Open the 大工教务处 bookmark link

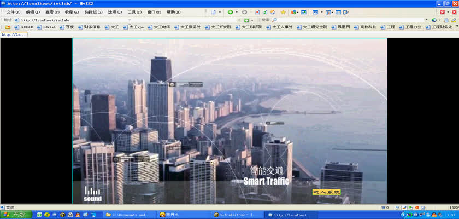tap(187, 27)
